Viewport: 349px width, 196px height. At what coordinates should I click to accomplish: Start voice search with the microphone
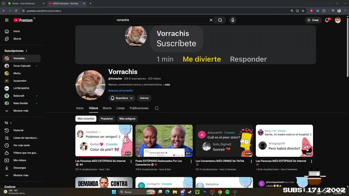(x=233, y=20)
